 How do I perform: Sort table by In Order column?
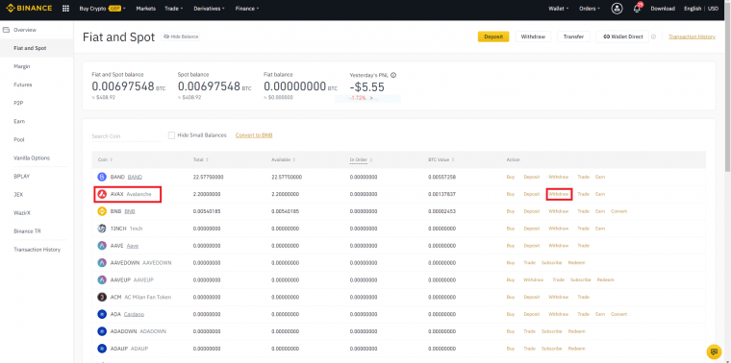point(361,160)
